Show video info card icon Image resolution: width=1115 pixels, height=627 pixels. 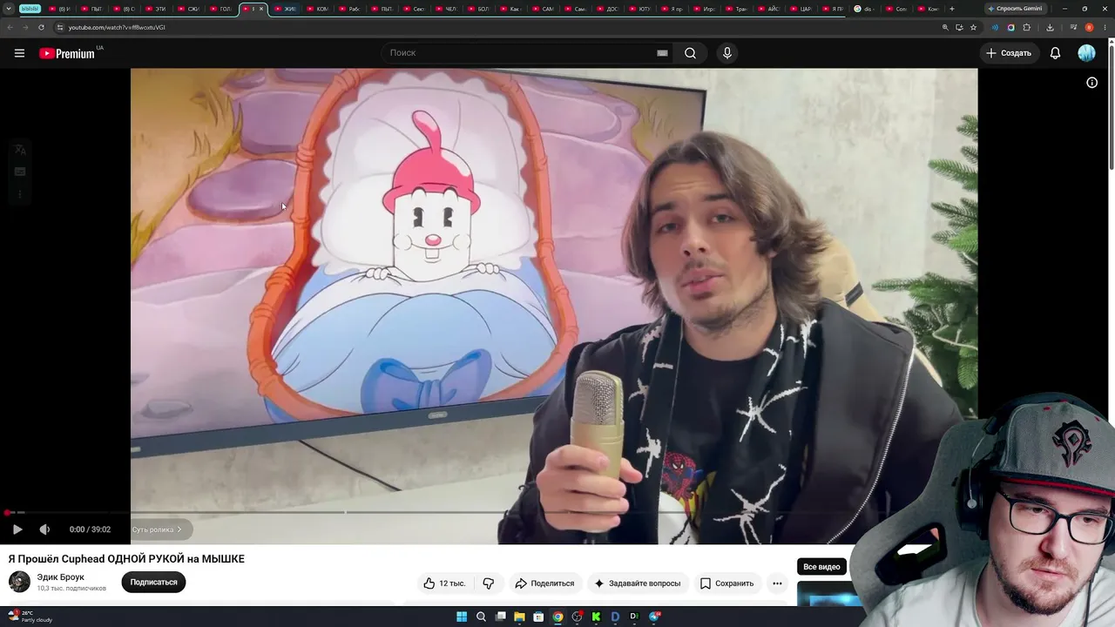click(x=1091, y=83)
